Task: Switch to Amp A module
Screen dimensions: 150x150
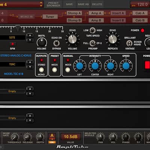Action: (96, 13)
